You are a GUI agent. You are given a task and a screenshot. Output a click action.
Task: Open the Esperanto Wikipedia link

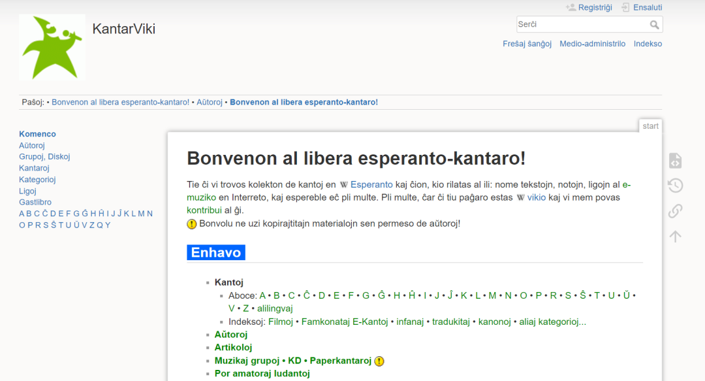pos(371,185)
